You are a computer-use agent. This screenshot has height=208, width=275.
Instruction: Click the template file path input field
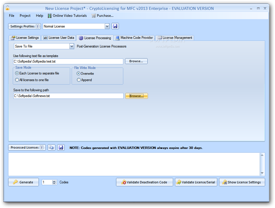[68, 61]
